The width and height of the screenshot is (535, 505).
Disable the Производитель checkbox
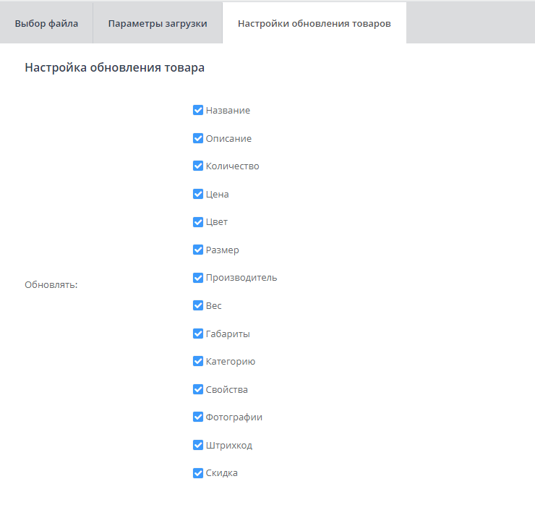click(198, 278)
